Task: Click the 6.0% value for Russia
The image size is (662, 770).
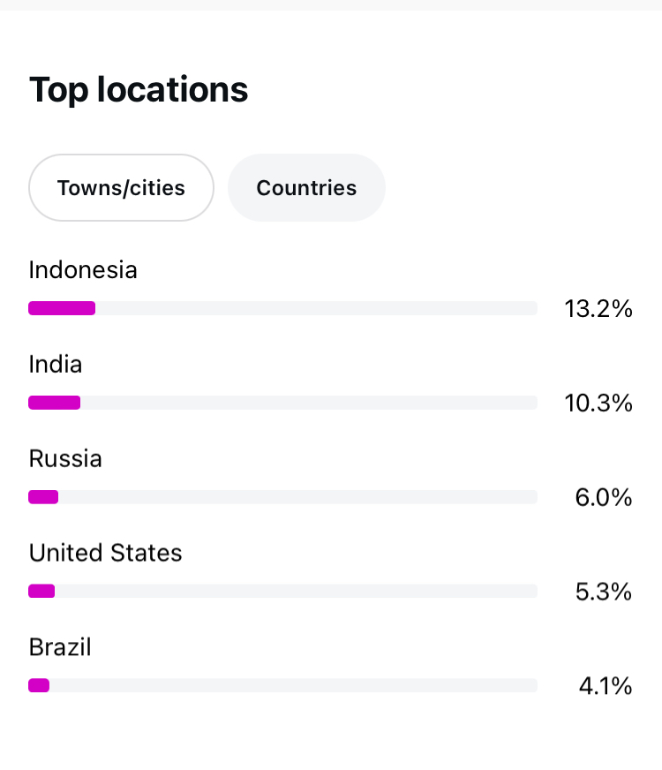Action: (x=604, y=498)
